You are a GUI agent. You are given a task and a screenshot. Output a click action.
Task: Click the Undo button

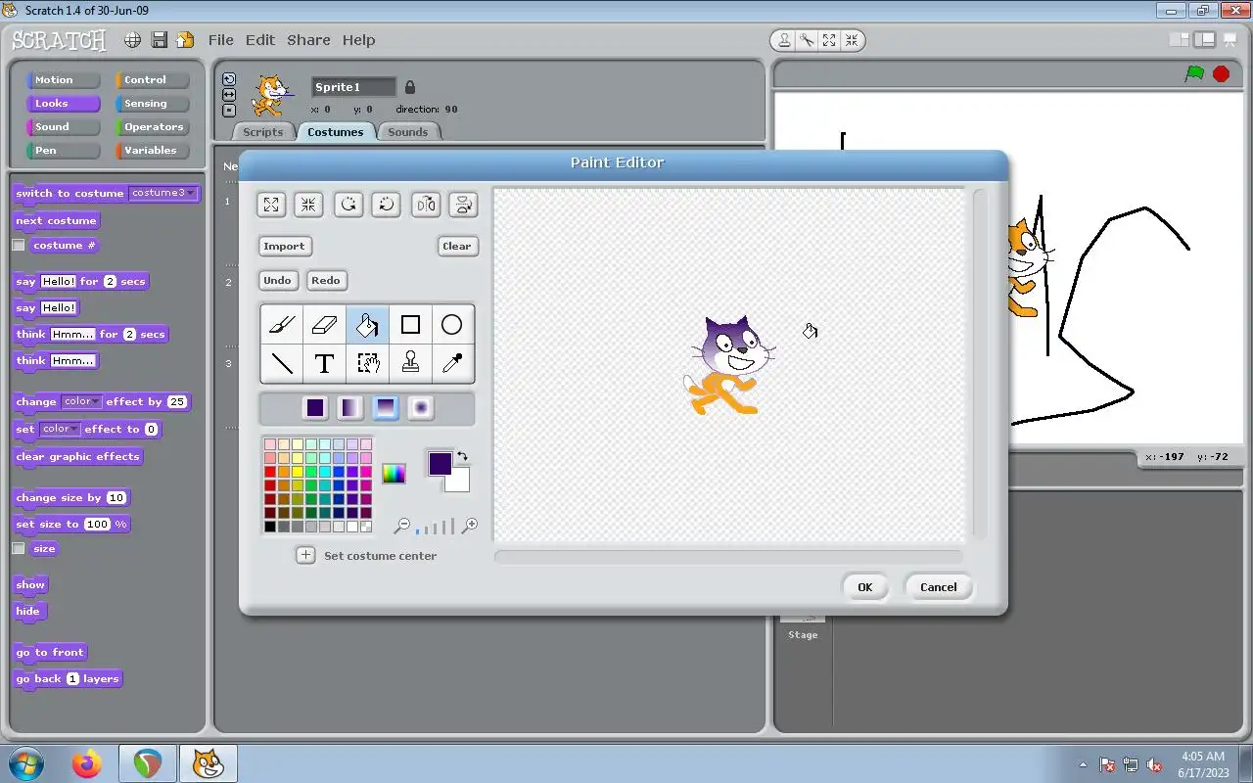click(277, 280)
